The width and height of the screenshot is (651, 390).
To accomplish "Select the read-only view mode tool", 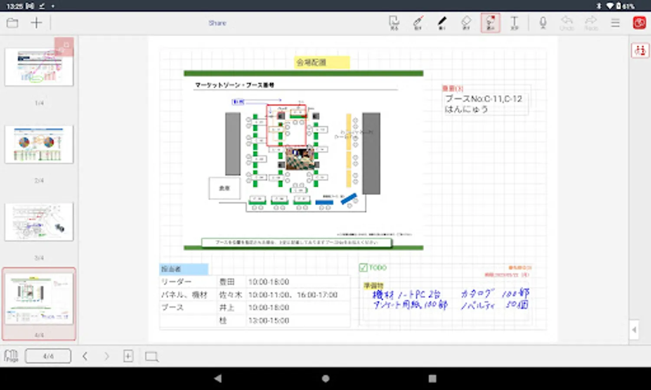I will coord(394,23).
